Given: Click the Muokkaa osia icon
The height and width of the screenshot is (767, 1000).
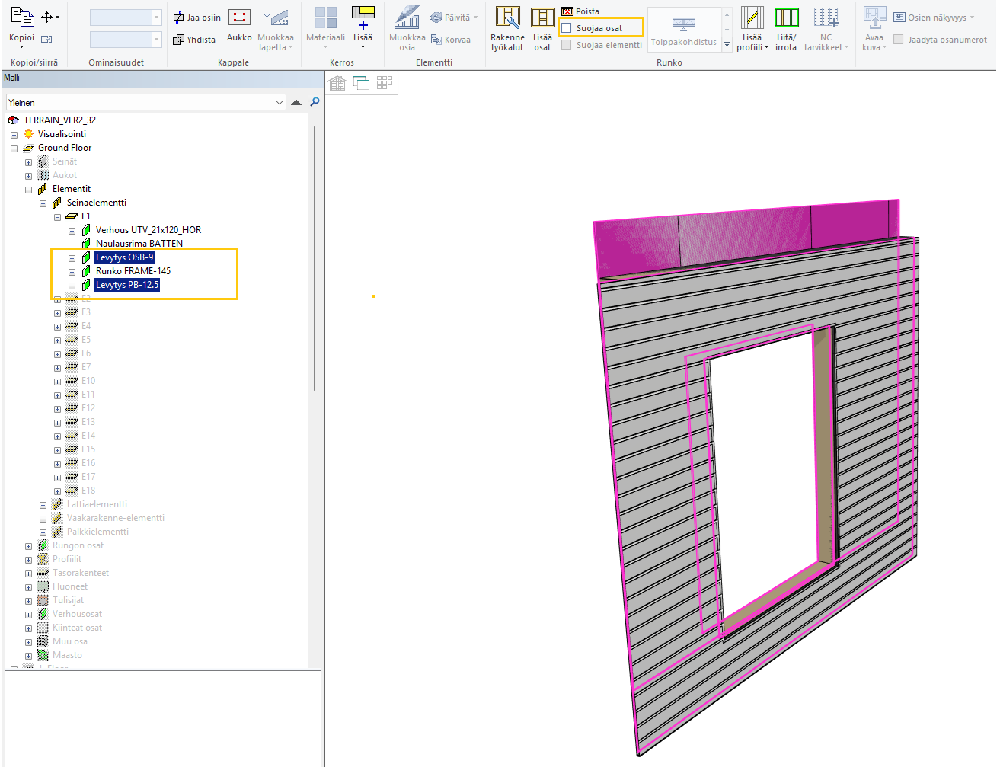Looking at the screenshot, I should 407,18.
